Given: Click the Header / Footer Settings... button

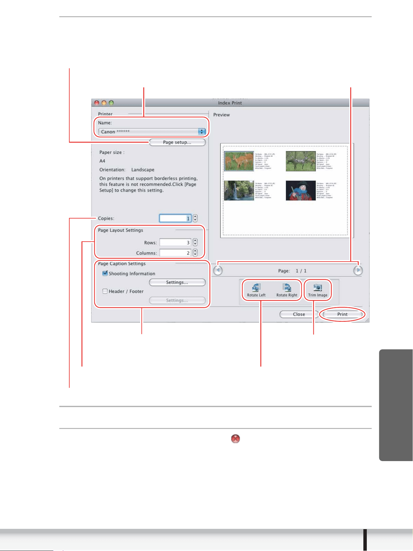Looking at the screenshot, I should [177, 300].
